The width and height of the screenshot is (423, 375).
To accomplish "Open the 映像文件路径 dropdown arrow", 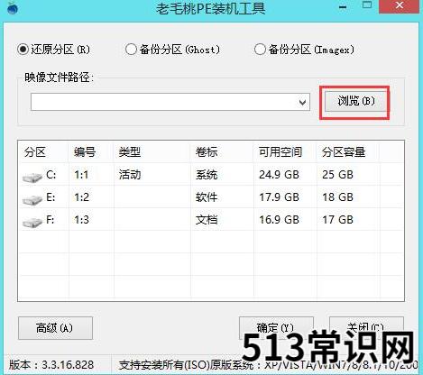I will (x=303, y=103).
